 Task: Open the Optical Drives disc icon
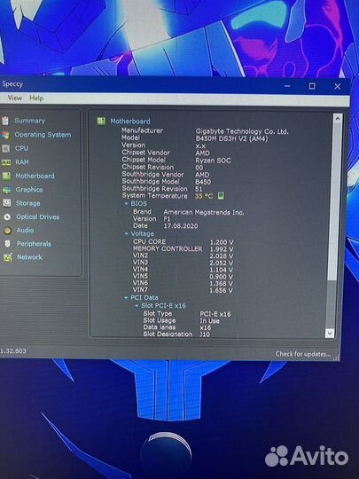(x=7, y=217)
